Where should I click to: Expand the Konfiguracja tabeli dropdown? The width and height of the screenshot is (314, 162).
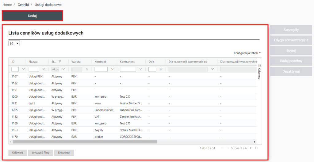[x=247, y=53]
